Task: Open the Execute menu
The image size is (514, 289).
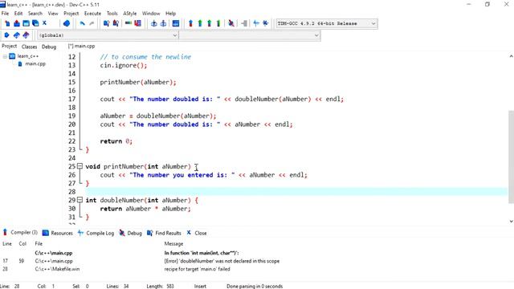Action: click(93, 14)
